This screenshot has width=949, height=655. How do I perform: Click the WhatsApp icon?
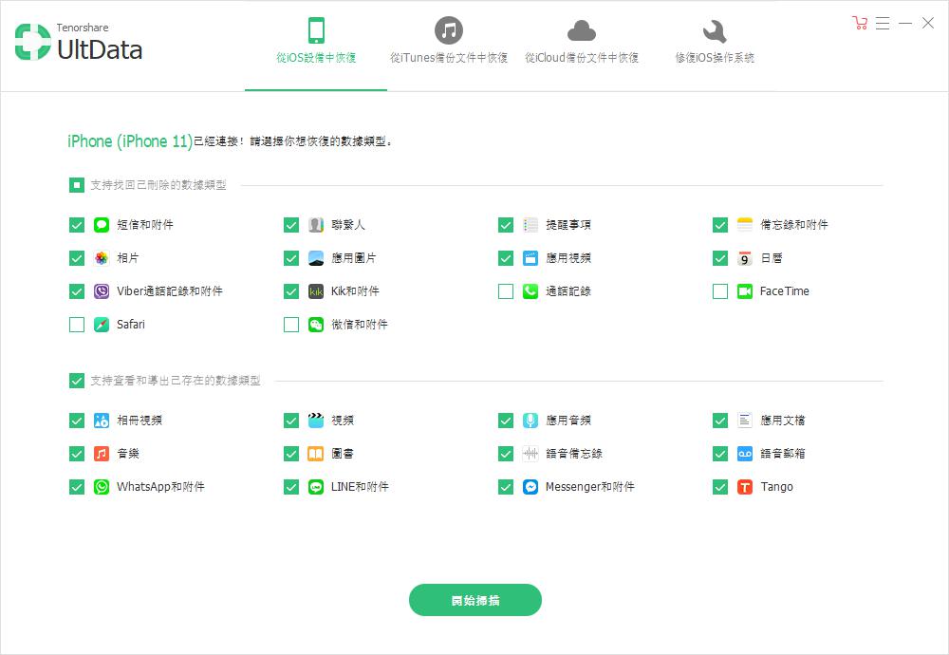click(102, 487)
